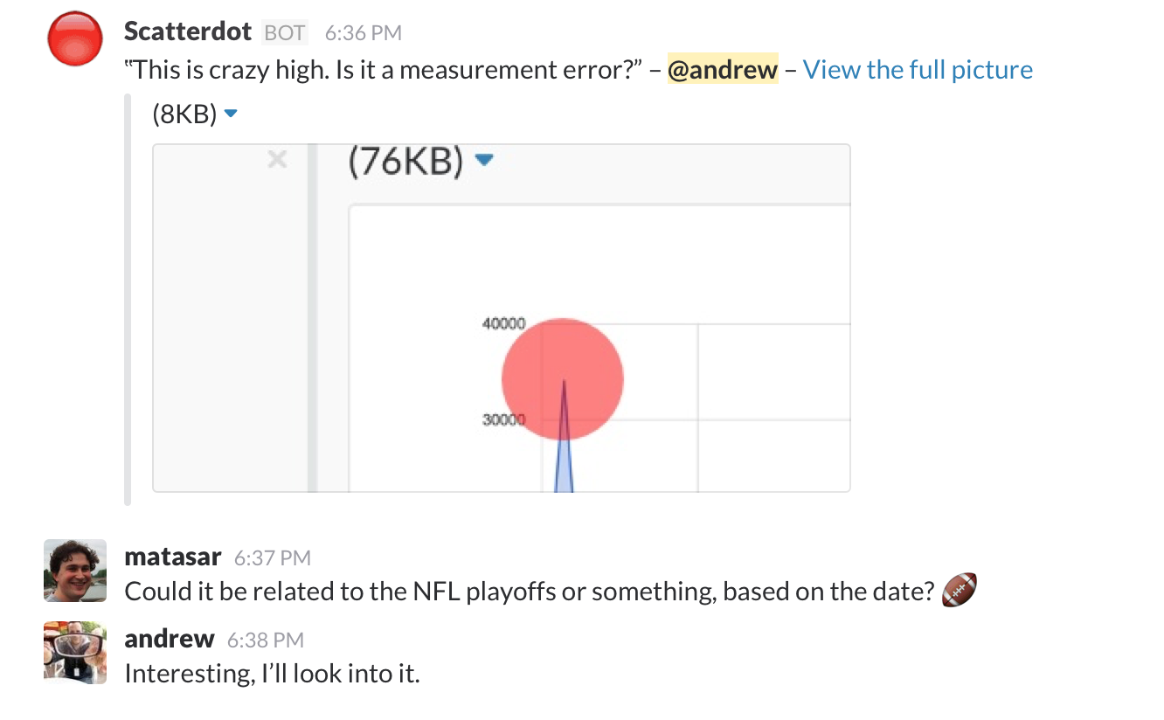Image resolution: width=1164 pixels, height=720 pixels.
Task: Click matasar's profile avatar
Action: tap(74, 570)
